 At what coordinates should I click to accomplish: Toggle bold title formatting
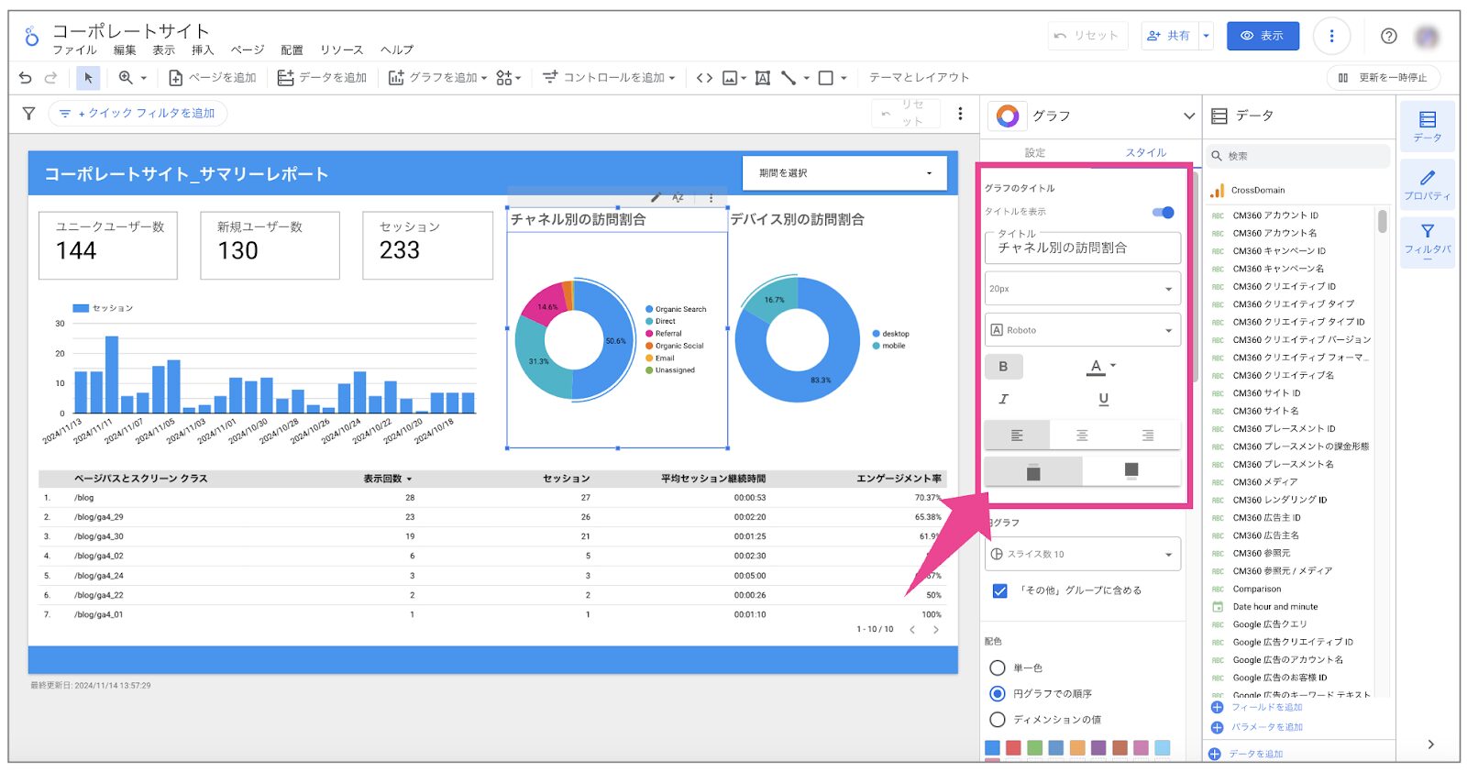point(1003,367)
